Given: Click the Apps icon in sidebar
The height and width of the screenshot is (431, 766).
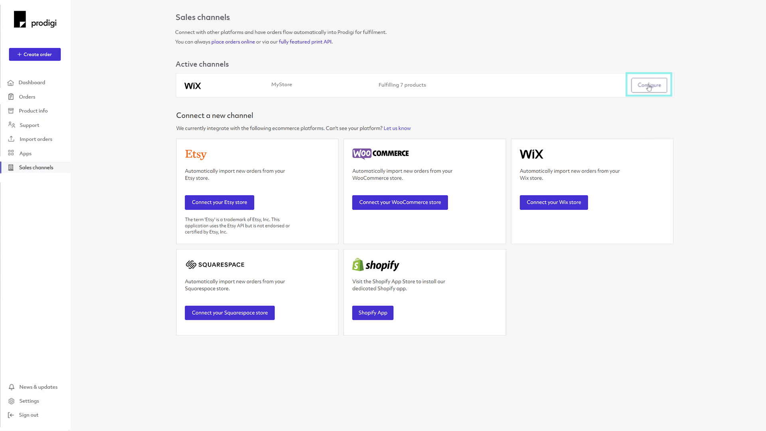Looking at the screenshot, I should [x=11, y=152].
